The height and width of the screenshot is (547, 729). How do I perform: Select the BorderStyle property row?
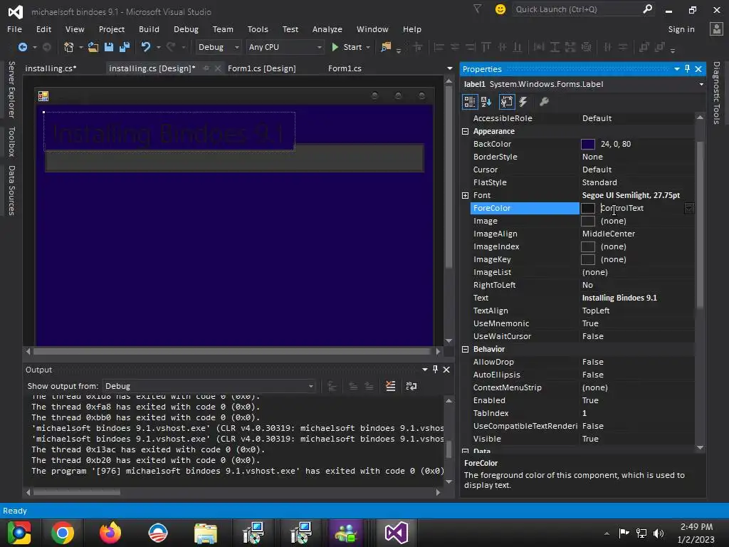582,157
